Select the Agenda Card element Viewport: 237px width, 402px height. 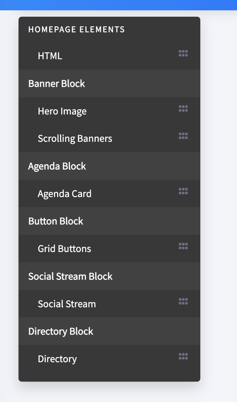click(x=109, y=193)
